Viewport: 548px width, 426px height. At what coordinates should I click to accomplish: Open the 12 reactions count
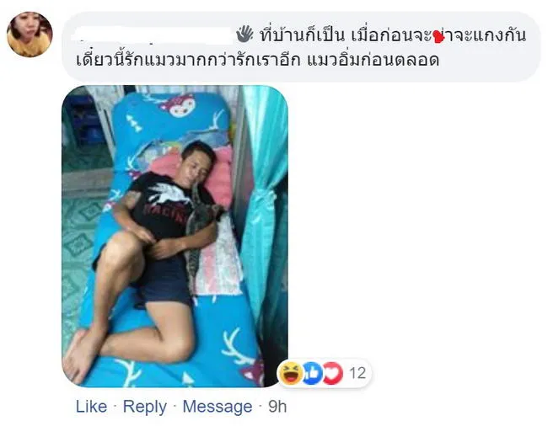tap(357, 373)
